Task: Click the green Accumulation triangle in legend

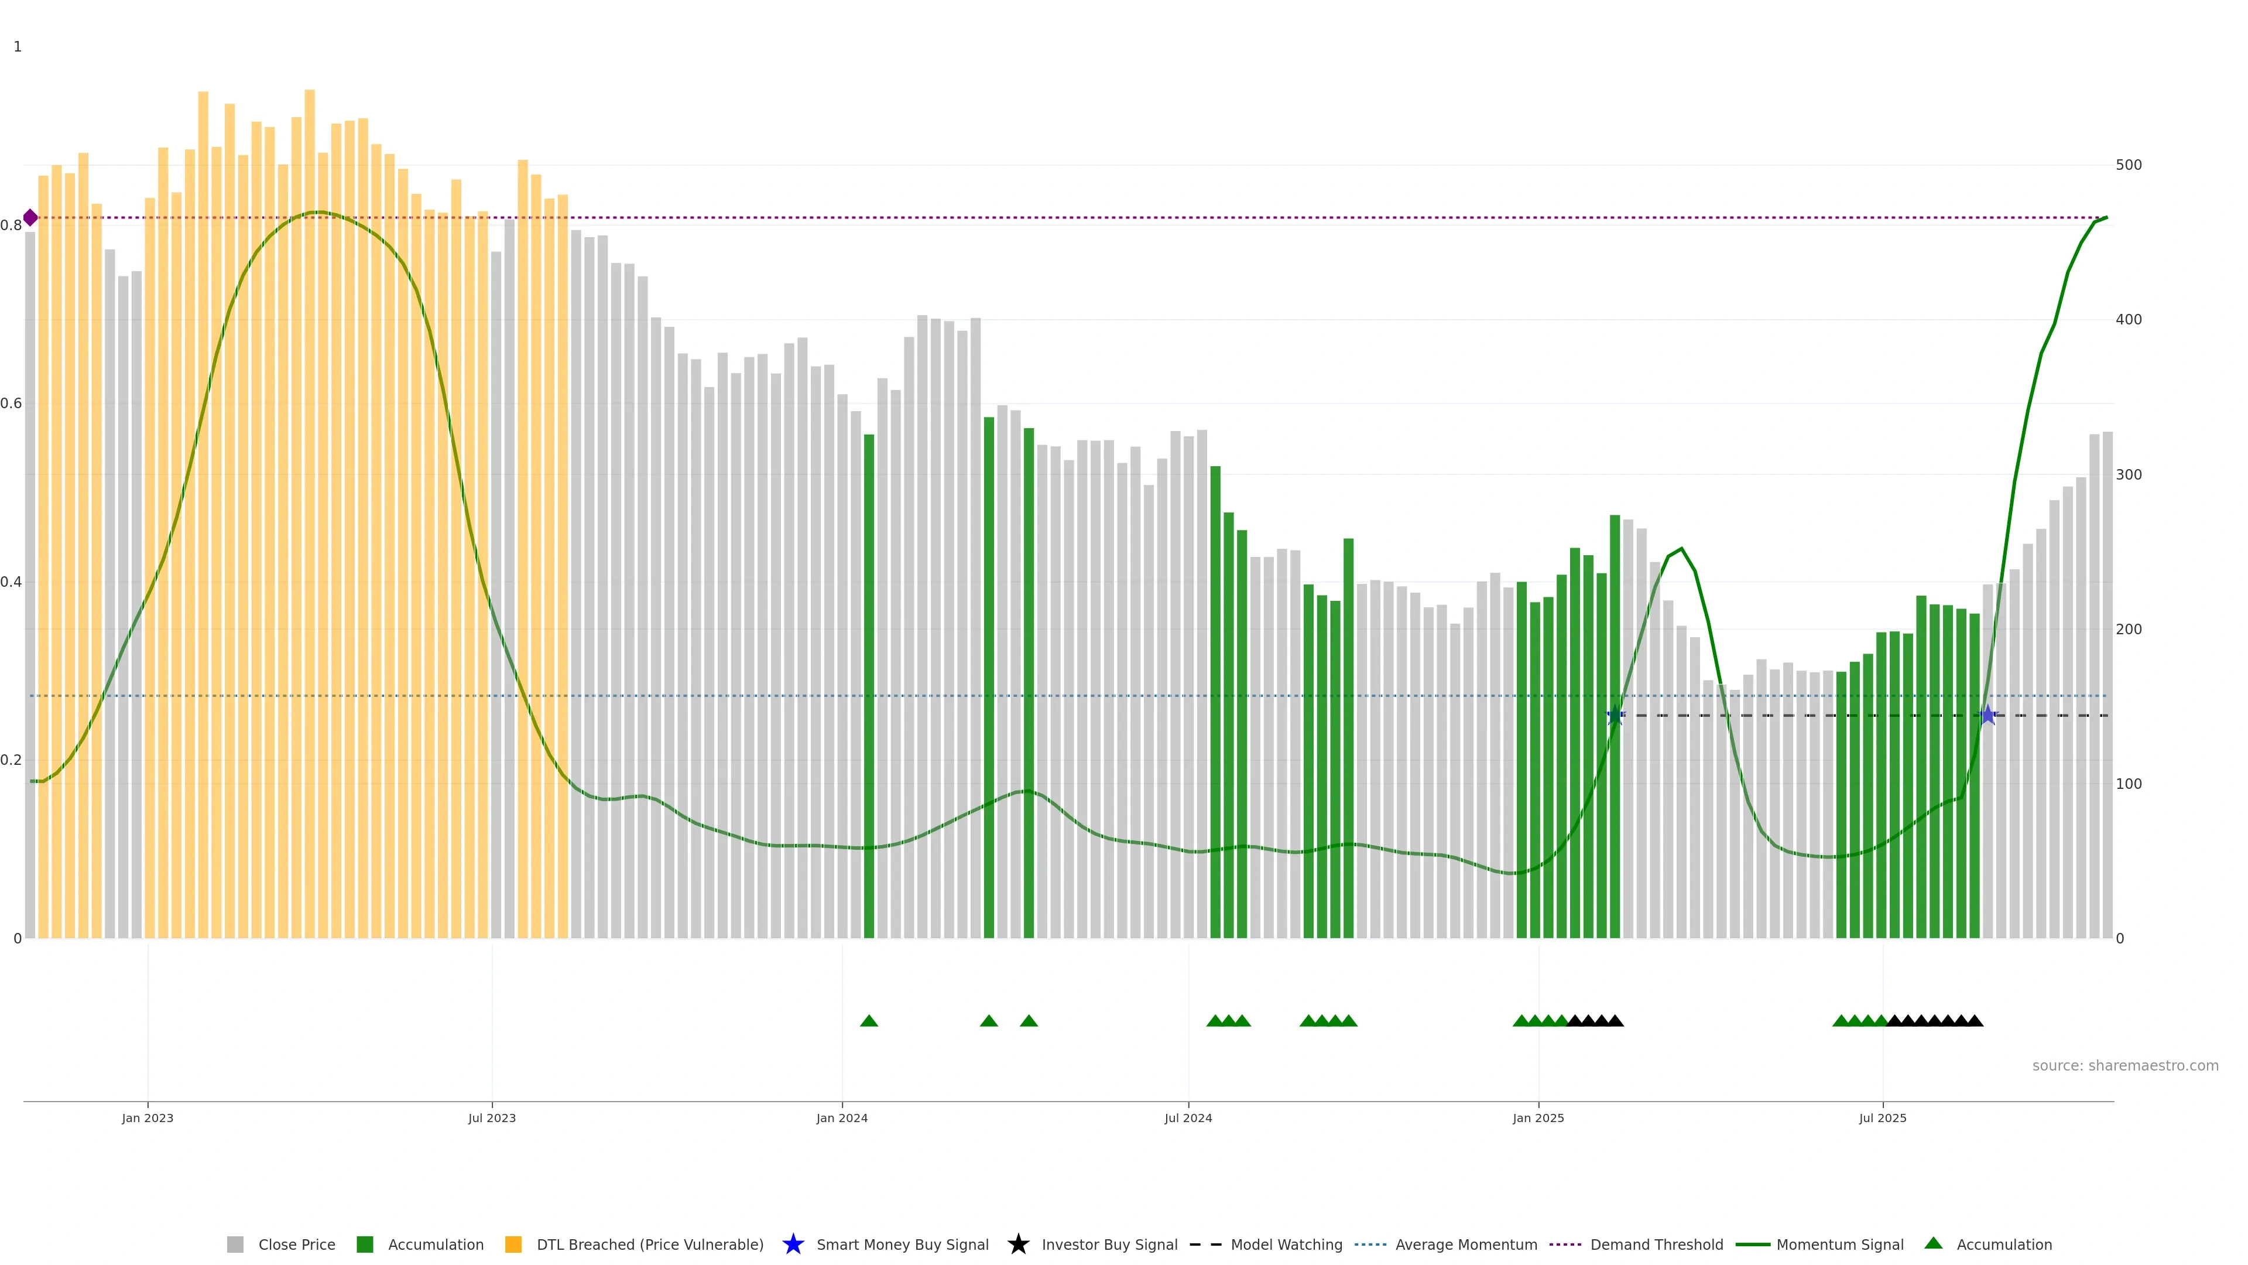Action: 1933,1243
